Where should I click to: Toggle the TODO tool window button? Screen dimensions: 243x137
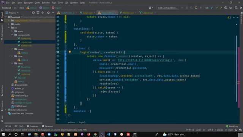pos(19,126)
